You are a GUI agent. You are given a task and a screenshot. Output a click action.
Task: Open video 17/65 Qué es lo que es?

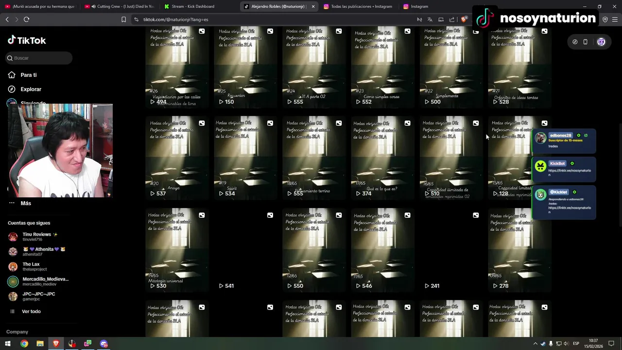click(x=382, y=158)
